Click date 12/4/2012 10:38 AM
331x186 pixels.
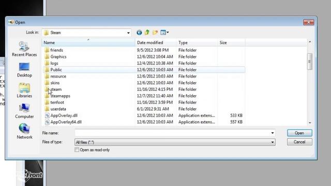click(x=155, y=63)
